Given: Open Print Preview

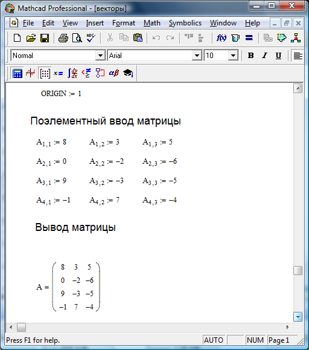Looking at the screenshot, I should pyautogui.click(x=77, y=38).
